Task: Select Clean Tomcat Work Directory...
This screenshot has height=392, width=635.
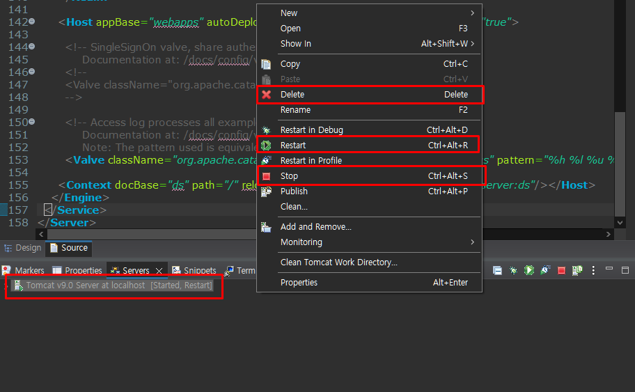Action: point(369,262)
